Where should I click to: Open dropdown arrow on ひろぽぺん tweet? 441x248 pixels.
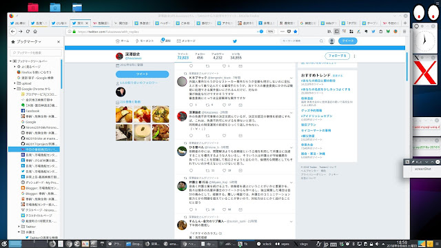coord(291,147)
